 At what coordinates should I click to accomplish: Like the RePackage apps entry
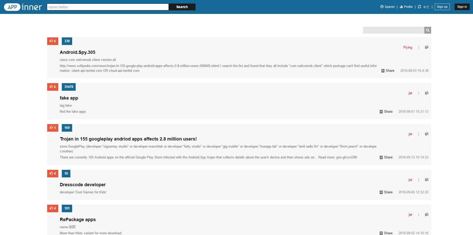click(53, 208)
